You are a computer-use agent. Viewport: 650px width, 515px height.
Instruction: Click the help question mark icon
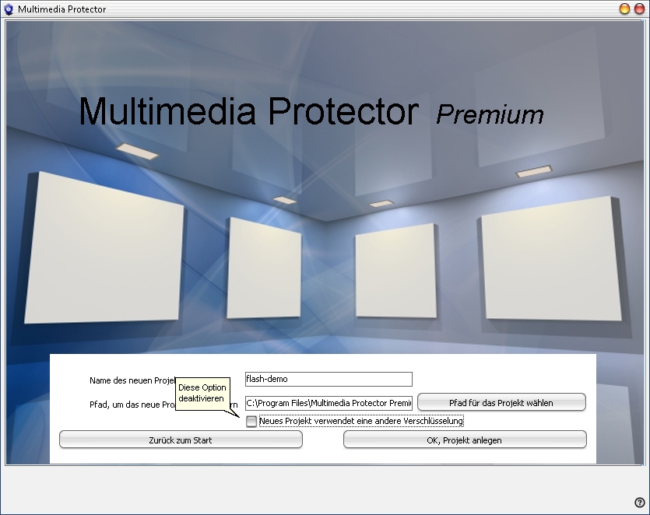point(640,503)
